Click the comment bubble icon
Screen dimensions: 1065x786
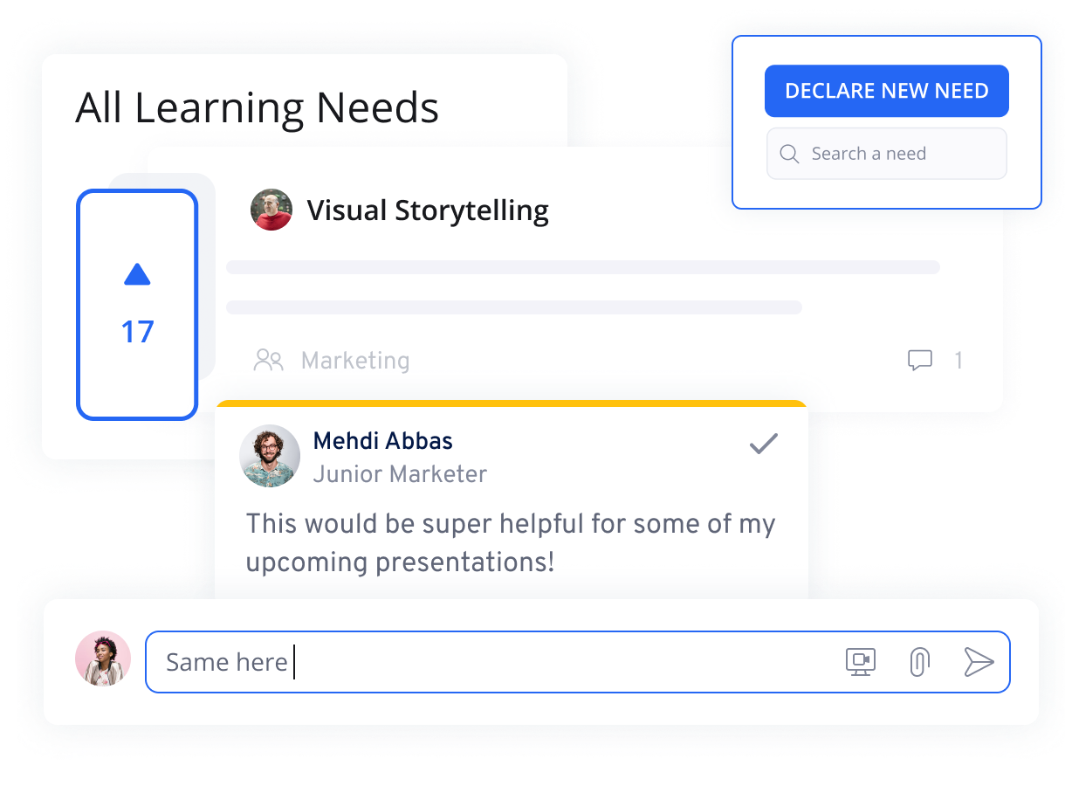(920, 360)
